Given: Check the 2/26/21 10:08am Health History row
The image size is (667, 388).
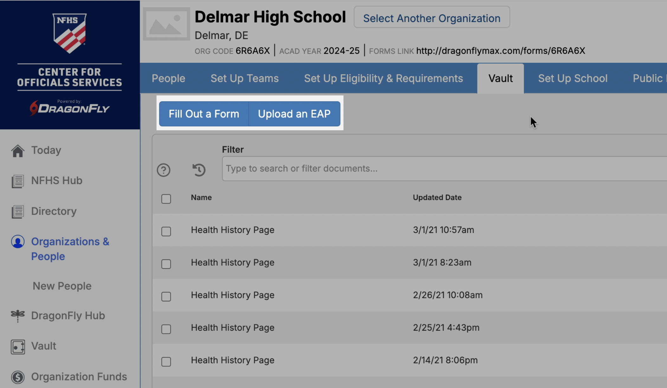Looking at the screenshot, I should point(166,296).
